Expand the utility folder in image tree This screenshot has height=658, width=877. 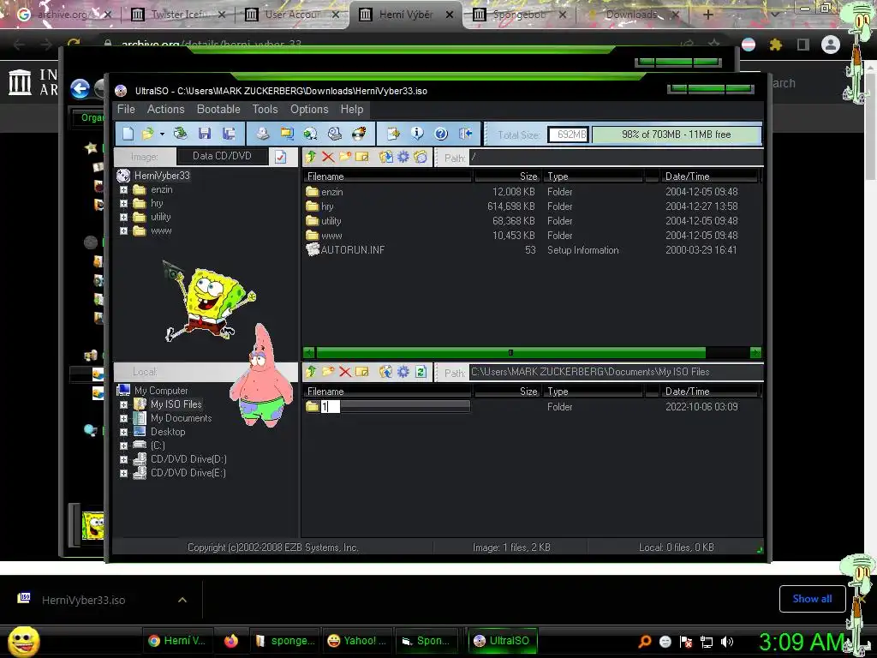click(x=123, y=217)
